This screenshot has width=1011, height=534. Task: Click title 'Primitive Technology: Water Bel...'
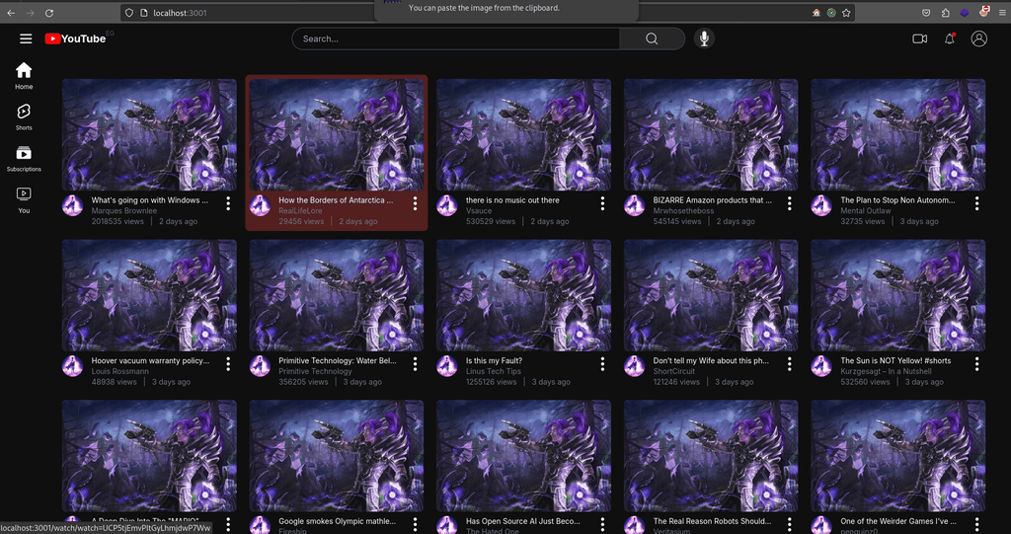point(338,361)
